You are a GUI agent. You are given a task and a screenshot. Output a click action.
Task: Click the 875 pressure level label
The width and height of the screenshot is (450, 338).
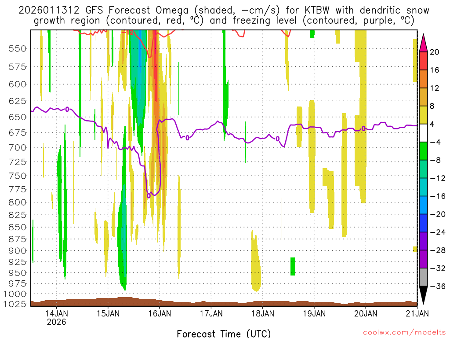[18, 239]
